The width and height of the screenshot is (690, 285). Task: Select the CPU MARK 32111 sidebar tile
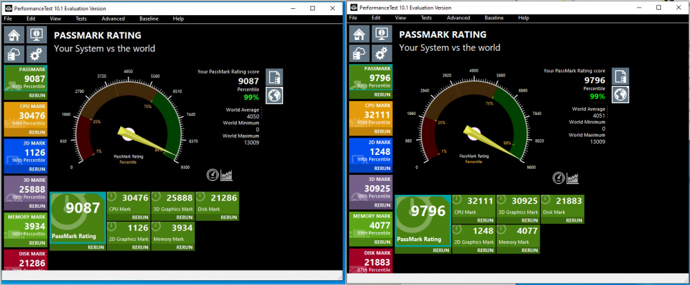click(371, 118)
